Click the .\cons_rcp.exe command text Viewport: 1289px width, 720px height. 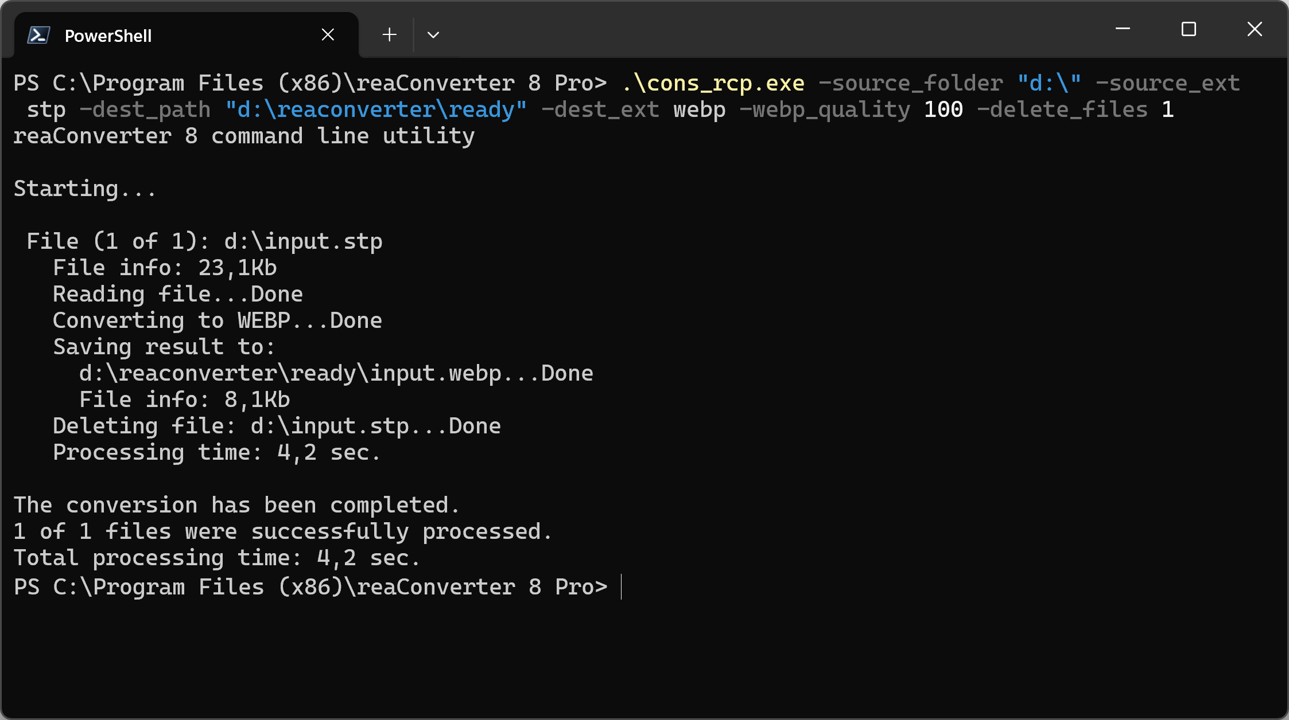tap(713, 83)
